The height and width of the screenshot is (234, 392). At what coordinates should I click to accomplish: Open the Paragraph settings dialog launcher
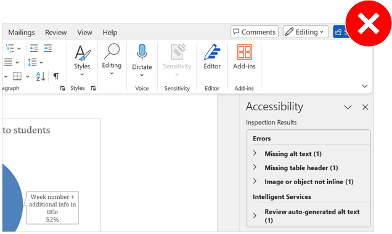(x=62, y=88)
